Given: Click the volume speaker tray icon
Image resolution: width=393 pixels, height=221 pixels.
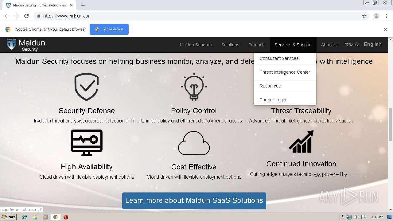Looking at the screenshot, I should (x=356, y=217).
